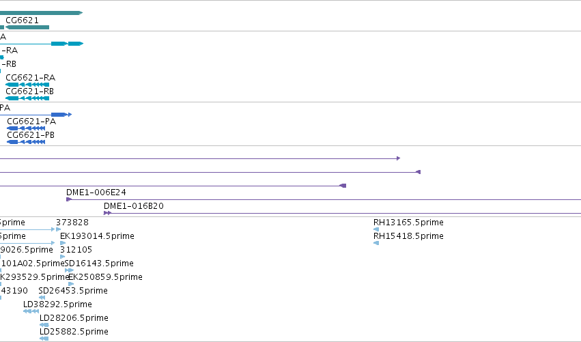The image size is (581, 342).
Task: Select the CG6621-RB transcript label
Action: 29,91
